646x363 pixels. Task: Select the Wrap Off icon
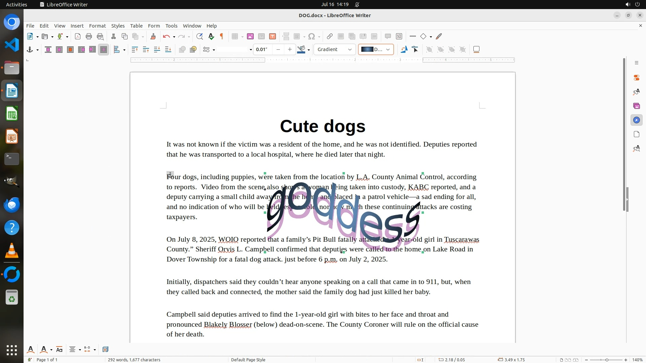pos(48,49)
